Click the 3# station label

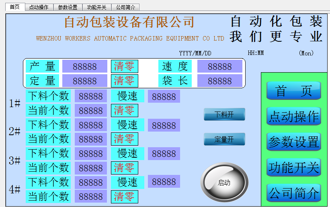(x=14, y=160)
